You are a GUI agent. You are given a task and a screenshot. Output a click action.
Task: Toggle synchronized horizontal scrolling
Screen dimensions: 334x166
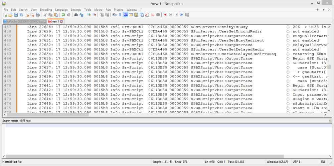pyautogui.click(x=107, y=15)
